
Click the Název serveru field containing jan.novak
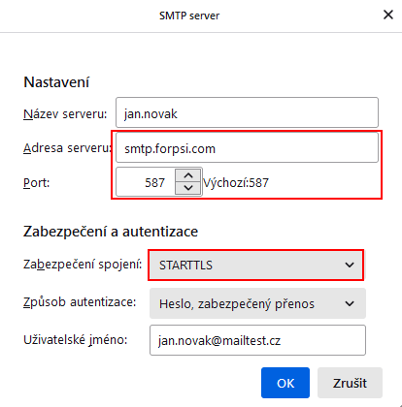point(247,112)
